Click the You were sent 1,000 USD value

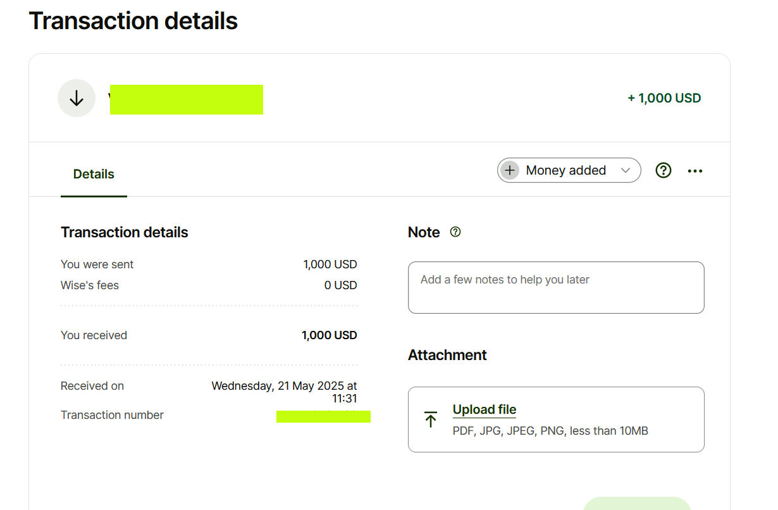tap(330, 264)
